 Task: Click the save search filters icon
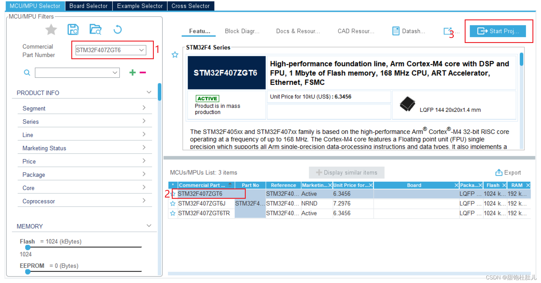point(73,29)
